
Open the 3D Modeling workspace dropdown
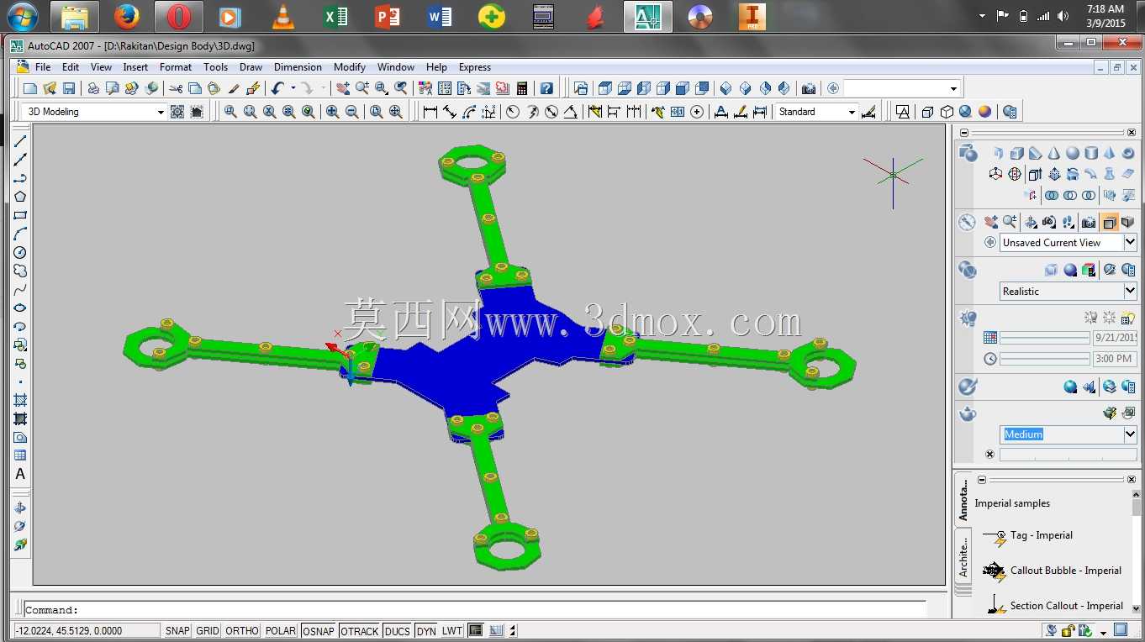tap(161, 112)
